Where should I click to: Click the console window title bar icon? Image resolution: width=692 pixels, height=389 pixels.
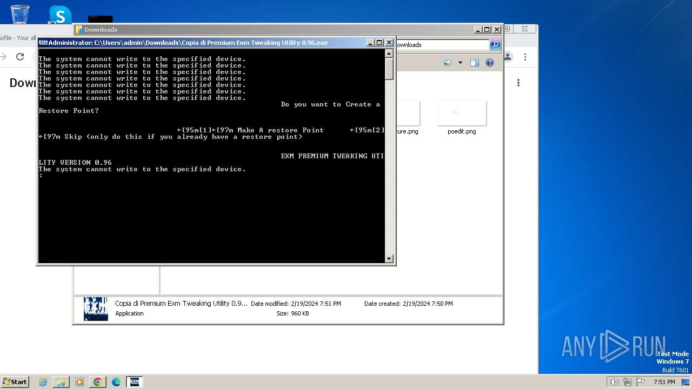click(x=43, y=43)
